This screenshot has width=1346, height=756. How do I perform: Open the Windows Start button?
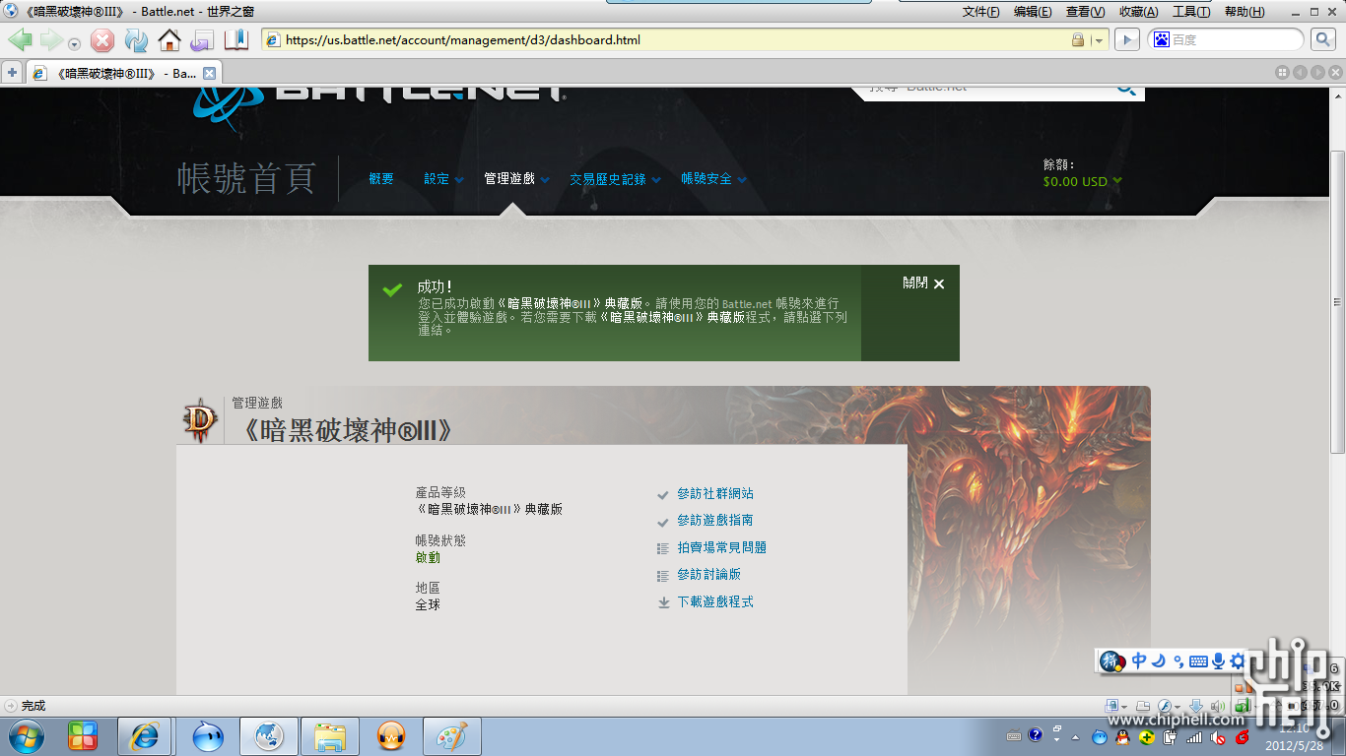pyautogui.click(x=26, y=735)
